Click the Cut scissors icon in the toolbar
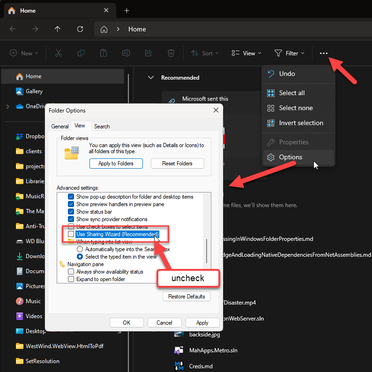The image size is (372, 372). tap(59, 53)
